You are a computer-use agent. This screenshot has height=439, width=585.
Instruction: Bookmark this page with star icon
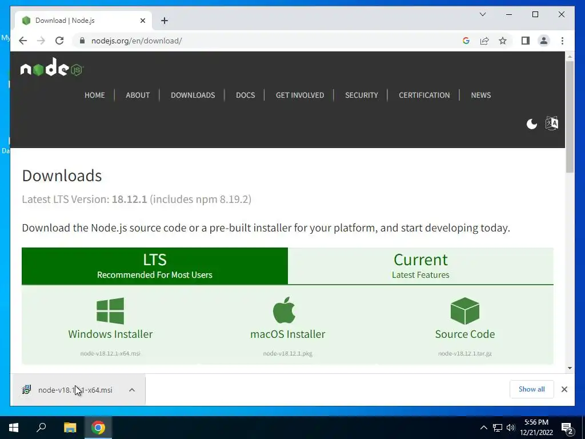coord(503,41)
